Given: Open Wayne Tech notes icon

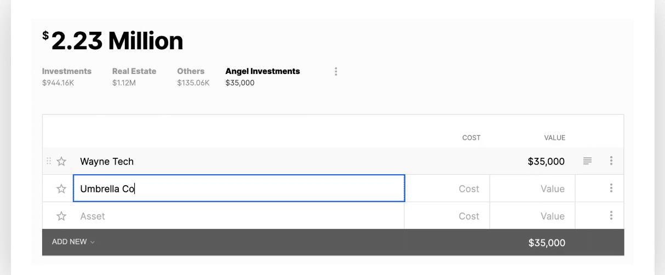Looking at the screenshot, I should (x=588, y=161).
